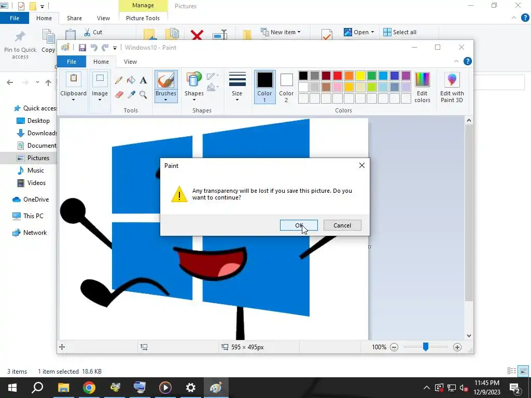The image size is (531, 398).
Task: Click the Explorer Up arrow button
Action: pos(48,82)
